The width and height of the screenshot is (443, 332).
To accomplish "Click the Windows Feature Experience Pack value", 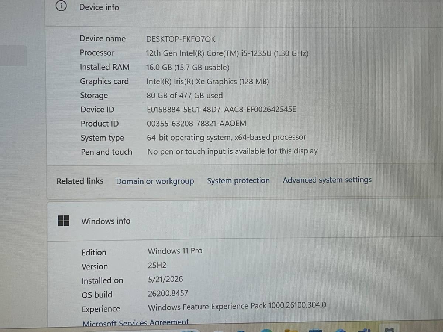I will pos(237,306).
